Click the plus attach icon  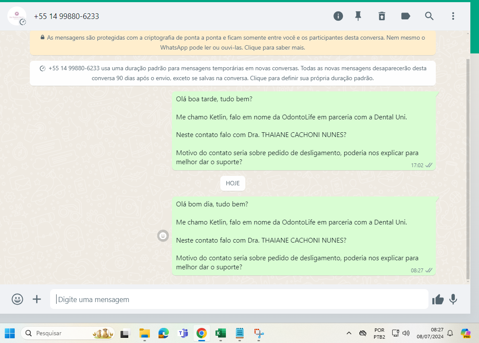37,299
